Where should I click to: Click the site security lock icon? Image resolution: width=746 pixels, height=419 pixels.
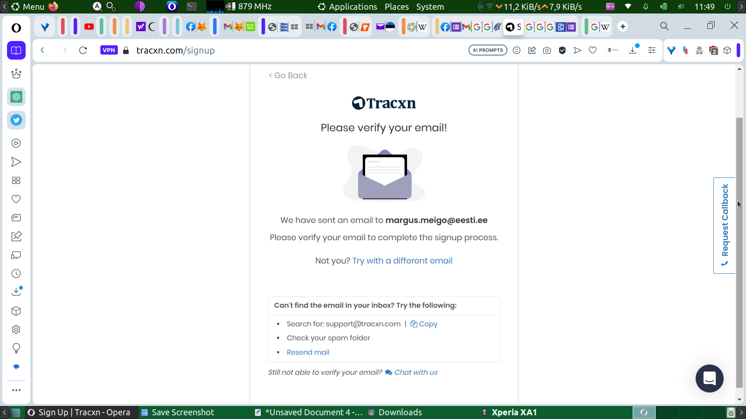click(x=126, y=50)
